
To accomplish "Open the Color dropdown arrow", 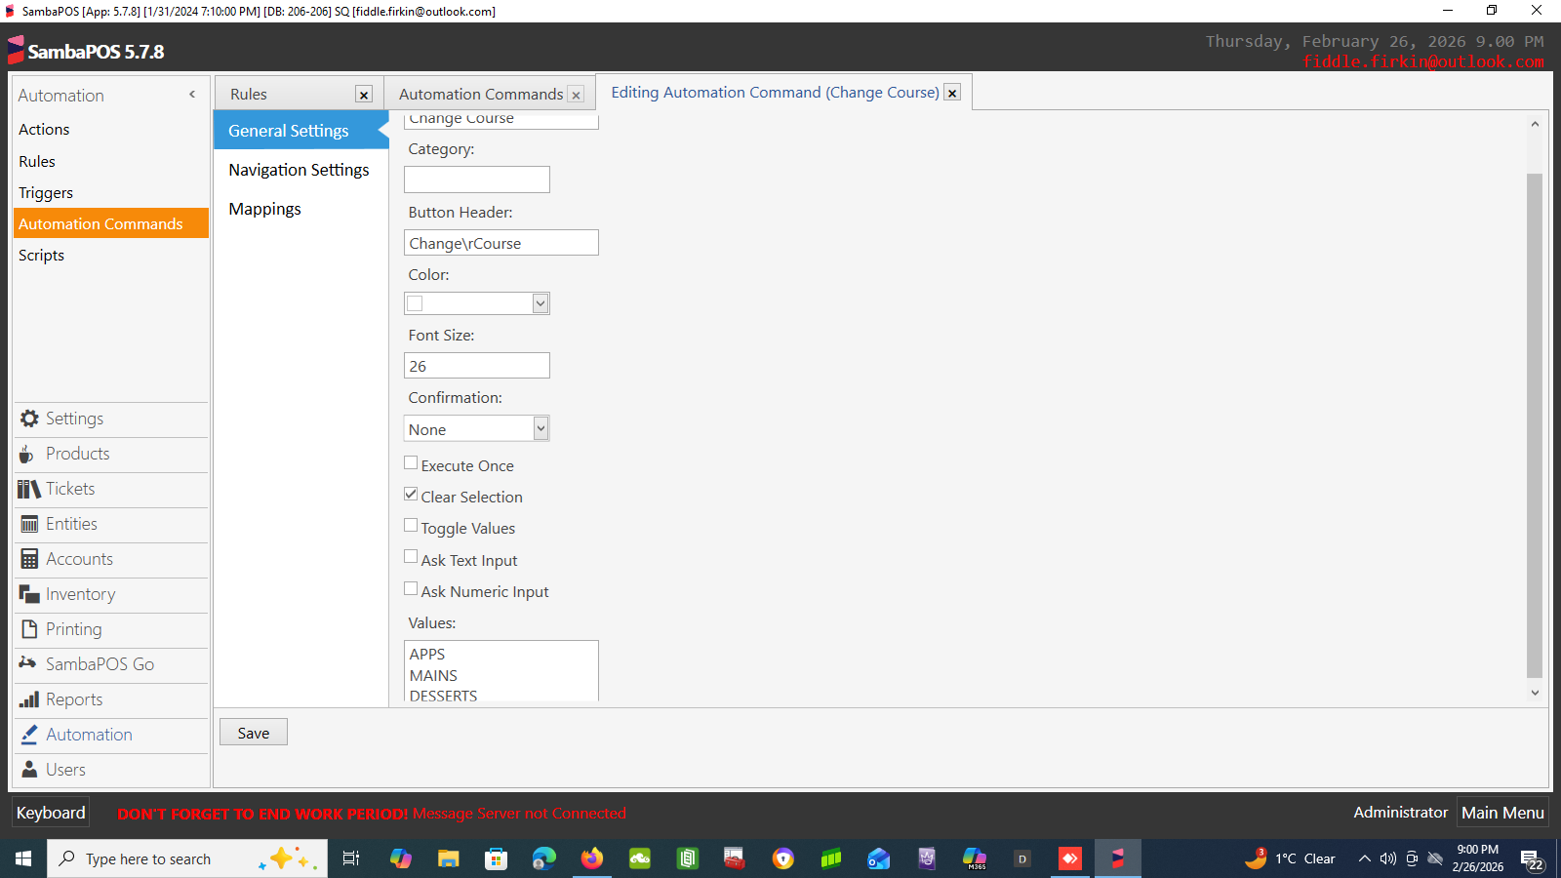I will 540,303.
